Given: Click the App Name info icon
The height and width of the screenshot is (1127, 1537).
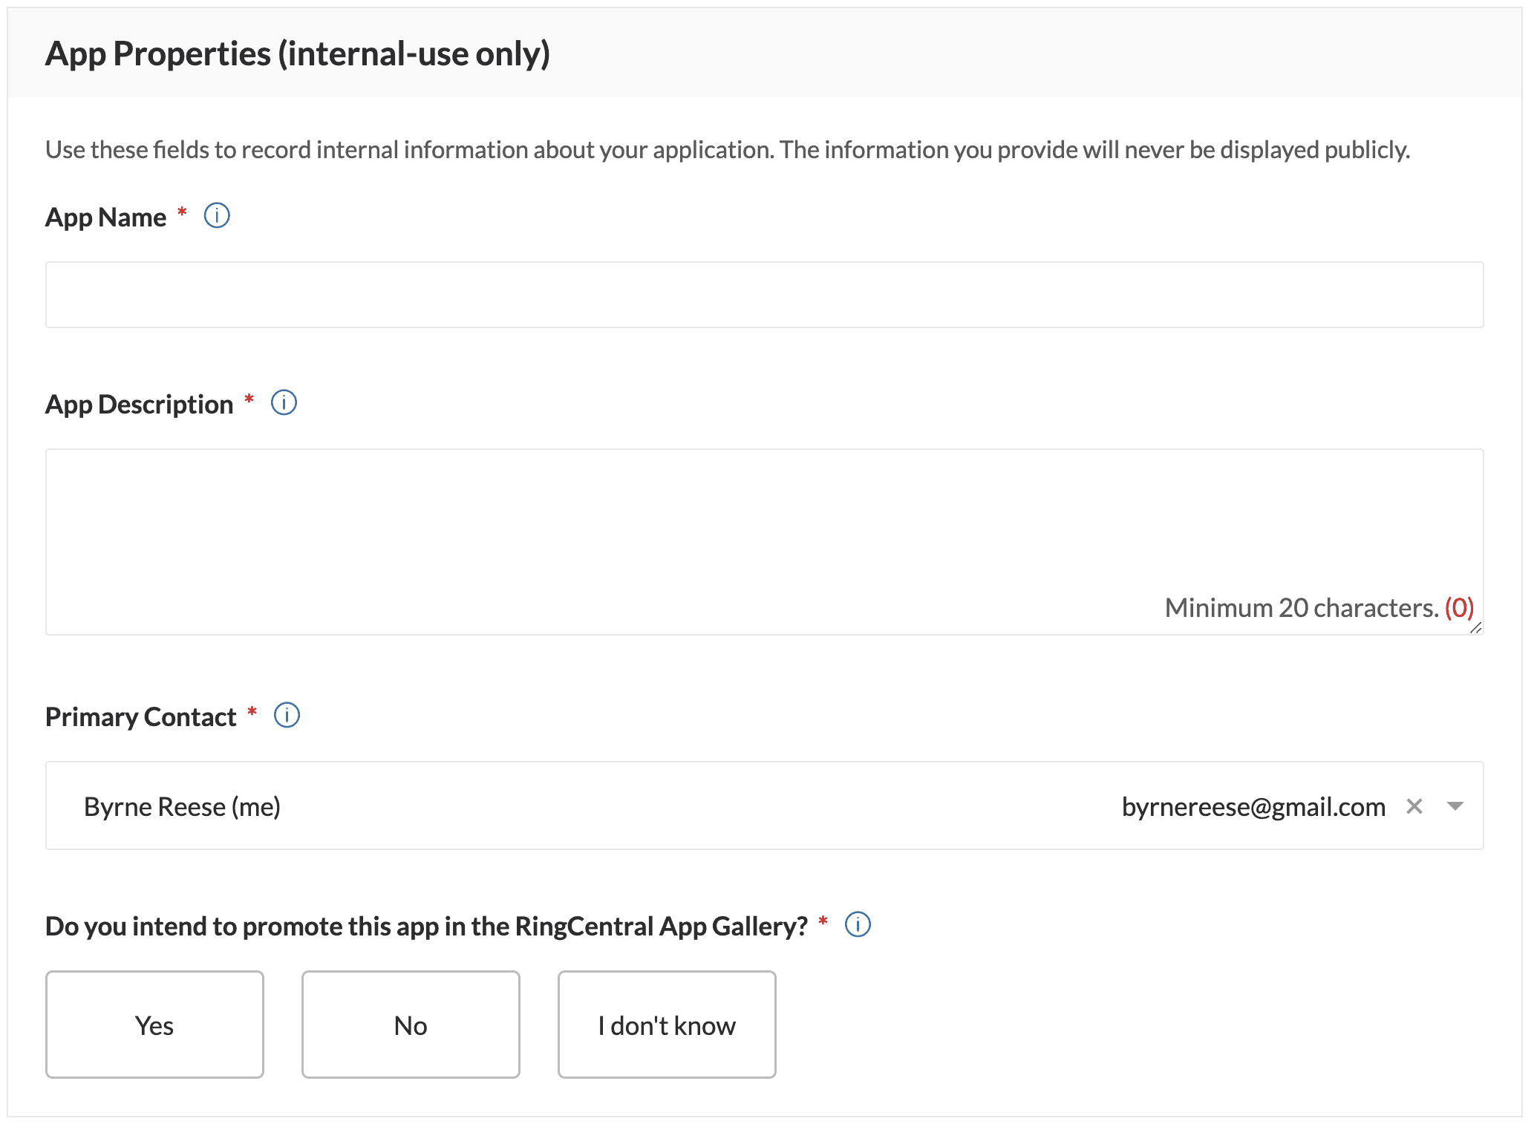Looking at the screenshot, I should 217,216.
